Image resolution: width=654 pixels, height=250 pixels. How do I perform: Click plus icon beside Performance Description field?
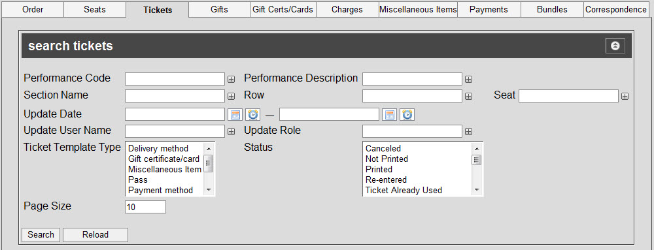tap(468, 79)
